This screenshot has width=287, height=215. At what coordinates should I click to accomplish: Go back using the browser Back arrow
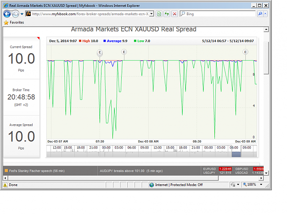click(7, 14)
